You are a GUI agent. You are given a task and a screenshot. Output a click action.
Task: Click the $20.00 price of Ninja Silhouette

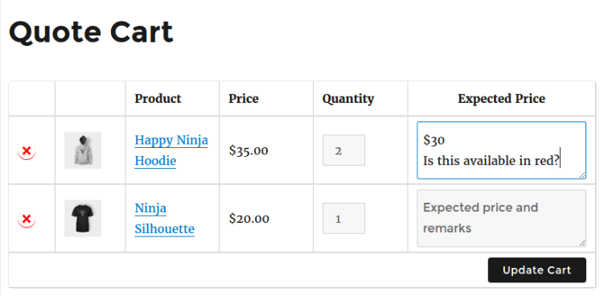tap(249, 219)
